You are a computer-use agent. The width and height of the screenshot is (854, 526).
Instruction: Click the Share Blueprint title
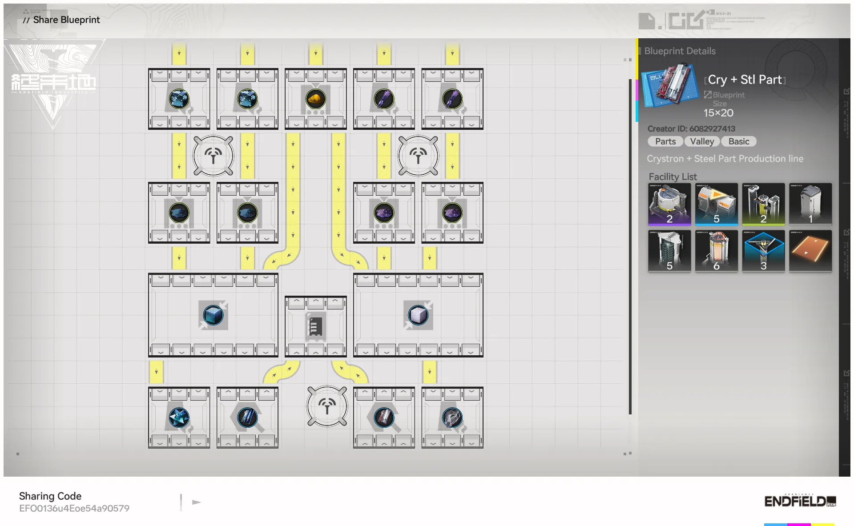(x=66, y=20)
